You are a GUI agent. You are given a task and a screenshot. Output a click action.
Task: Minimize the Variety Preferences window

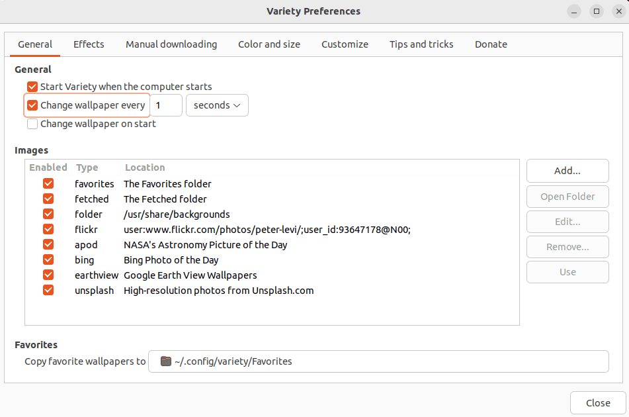coord(574,11)
